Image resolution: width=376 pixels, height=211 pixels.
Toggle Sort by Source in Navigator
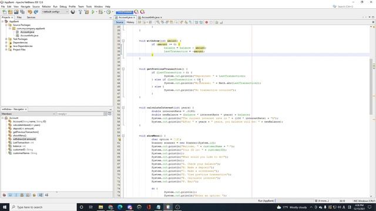click(x=46, y=195)
